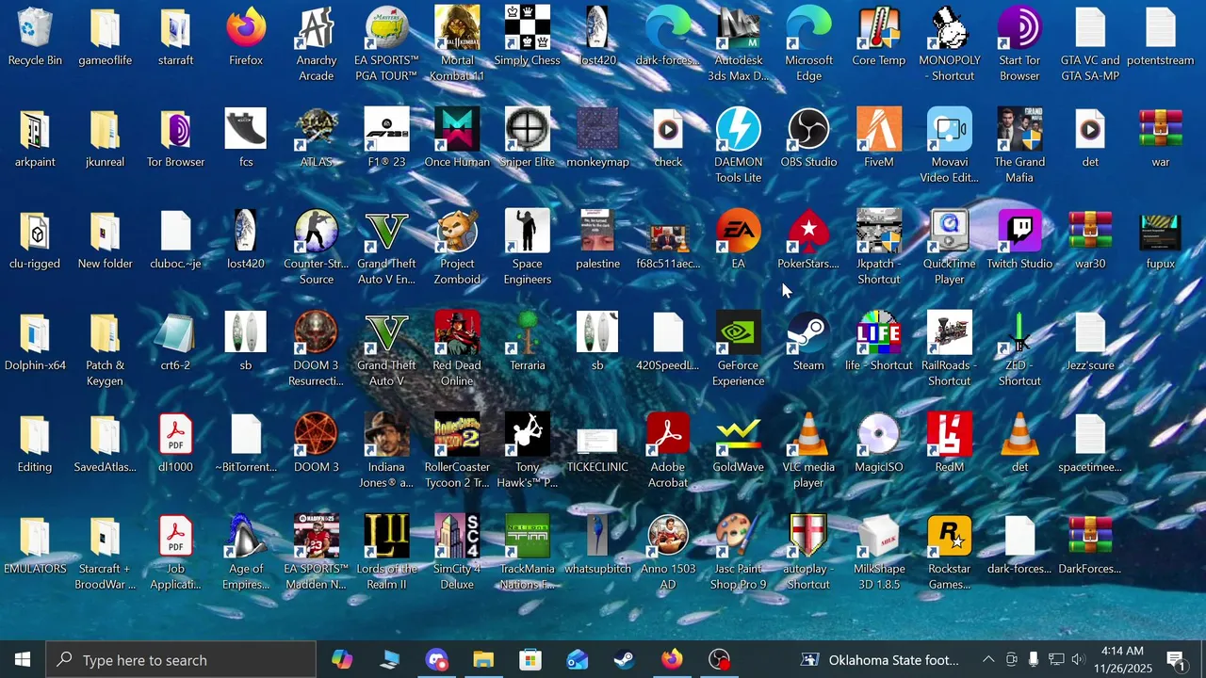Open the Windows Start menu

tap(23, 660)
